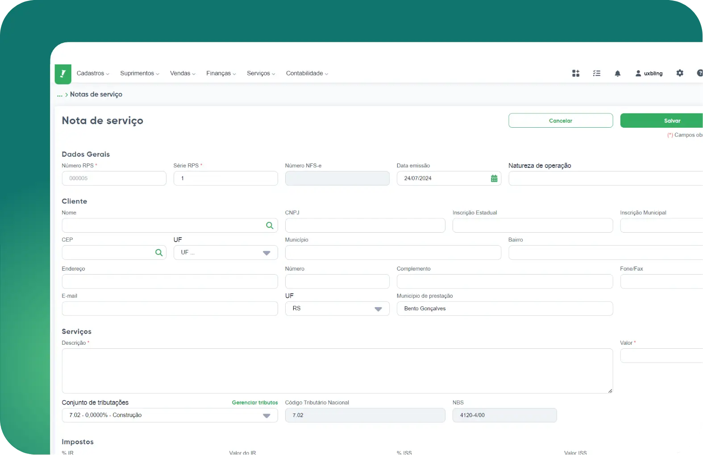Open calendar picker for Data emissão
This screenshot has width=703, height=455.
coord(494,179)
